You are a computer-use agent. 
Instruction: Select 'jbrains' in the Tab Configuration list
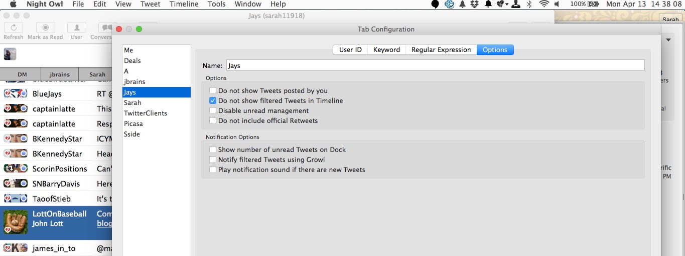(x=157, y=81)
